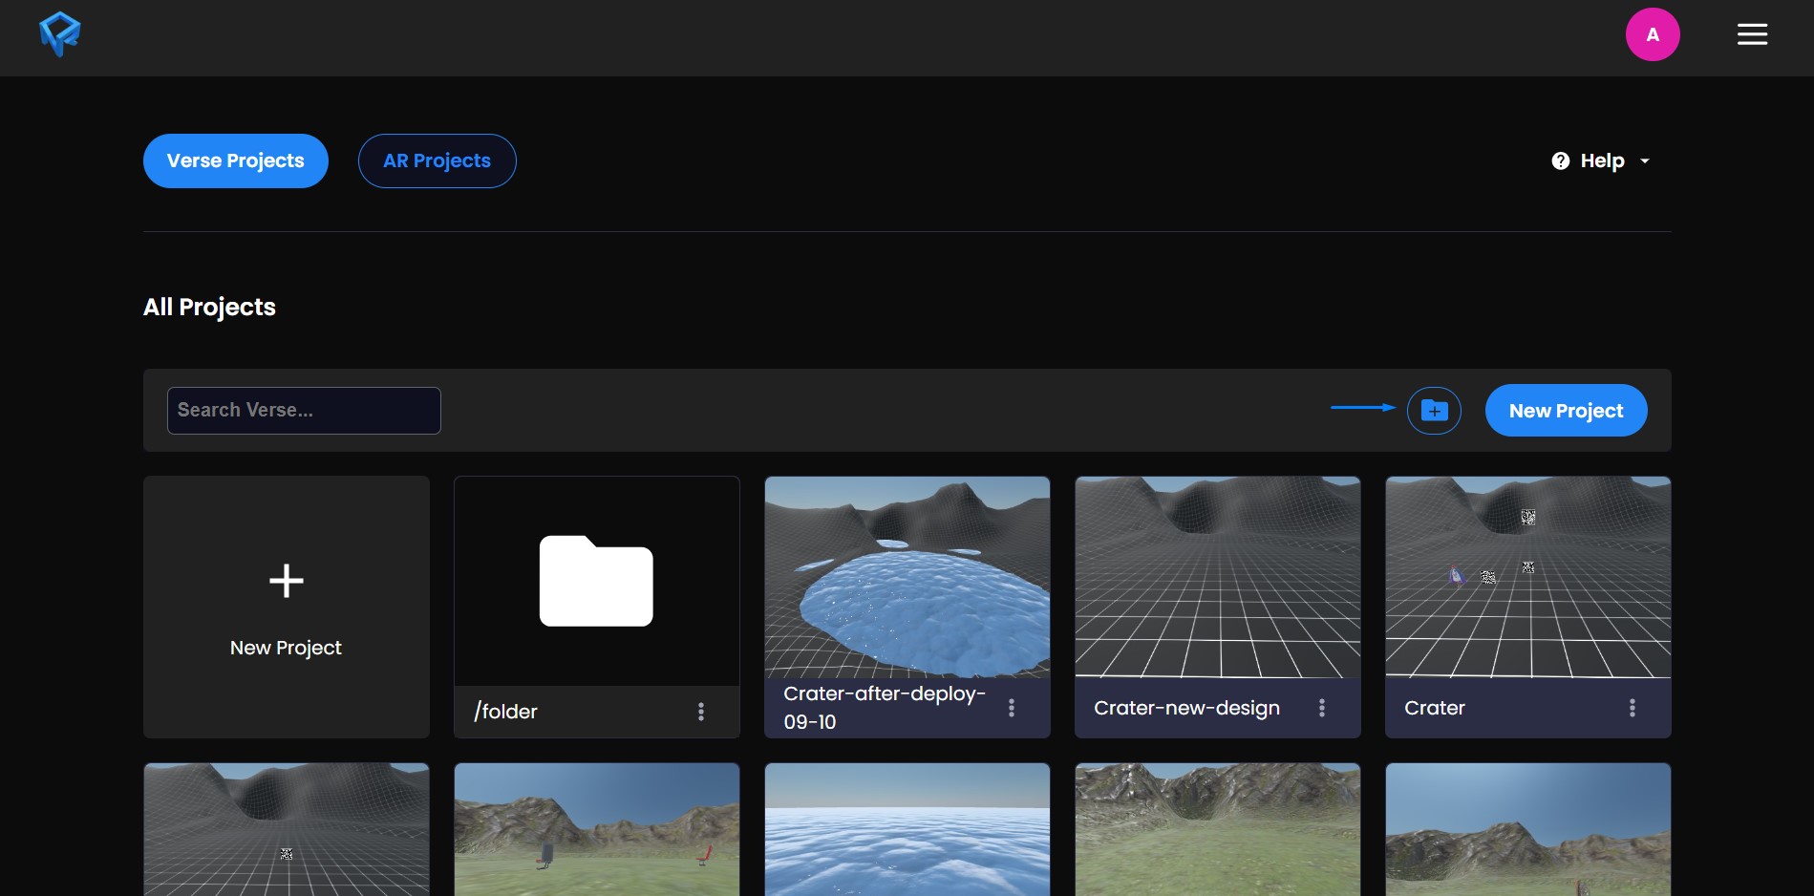The image size is (1814, 896).
Task: Expand the Help dropdown arrow
Action: [1645, 161]
